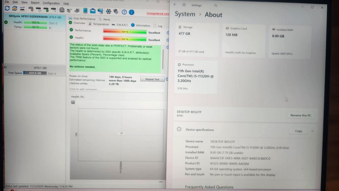Click the C: Free Space 439.0 GB bar
The height and width of the screenshot is (191, 339).
point(35,73)
